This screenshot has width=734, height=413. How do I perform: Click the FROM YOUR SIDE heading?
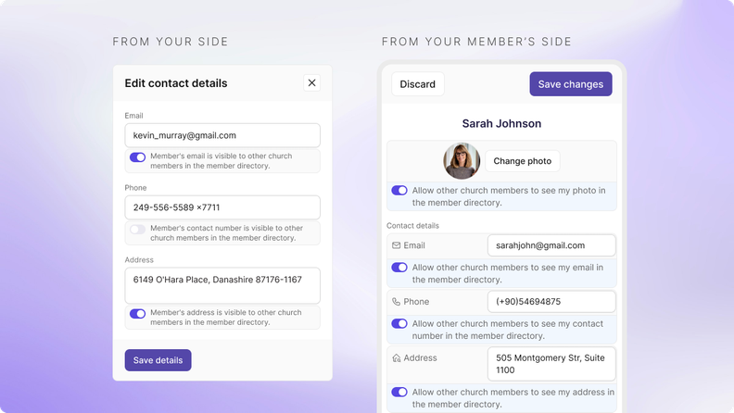pos(171,42)
